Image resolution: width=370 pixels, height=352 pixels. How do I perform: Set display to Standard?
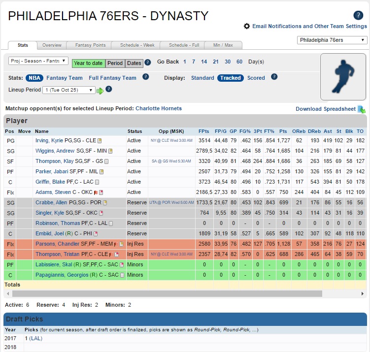(202, 78)
